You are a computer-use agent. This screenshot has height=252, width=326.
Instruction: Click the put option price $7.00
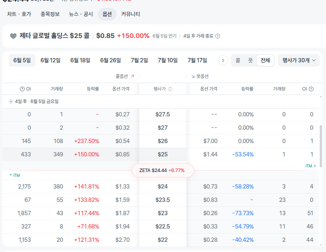pos(210,141)
